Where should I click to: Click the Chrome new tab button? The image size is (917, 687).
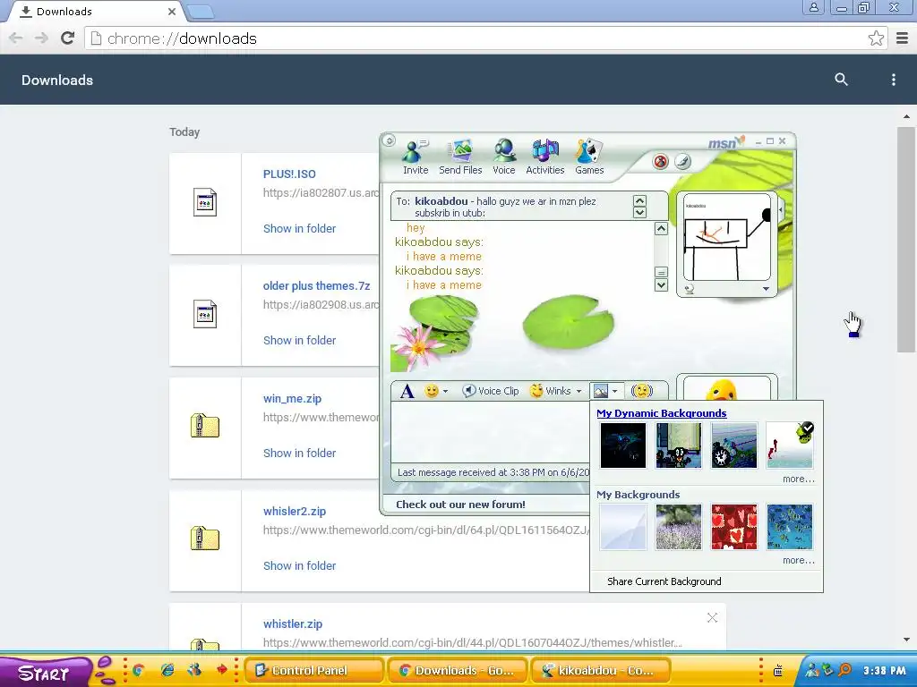pyautogui.click(x=201, y=11)
